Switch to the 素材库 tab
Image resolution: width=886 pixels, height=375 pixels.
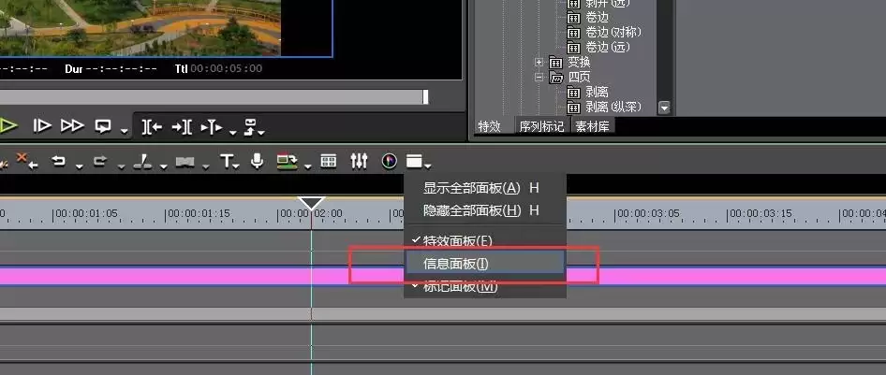coord(592,126)
